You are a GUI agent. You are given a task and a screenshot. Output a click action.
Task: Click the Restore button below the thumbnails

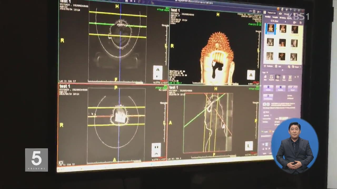click(269, 66)
